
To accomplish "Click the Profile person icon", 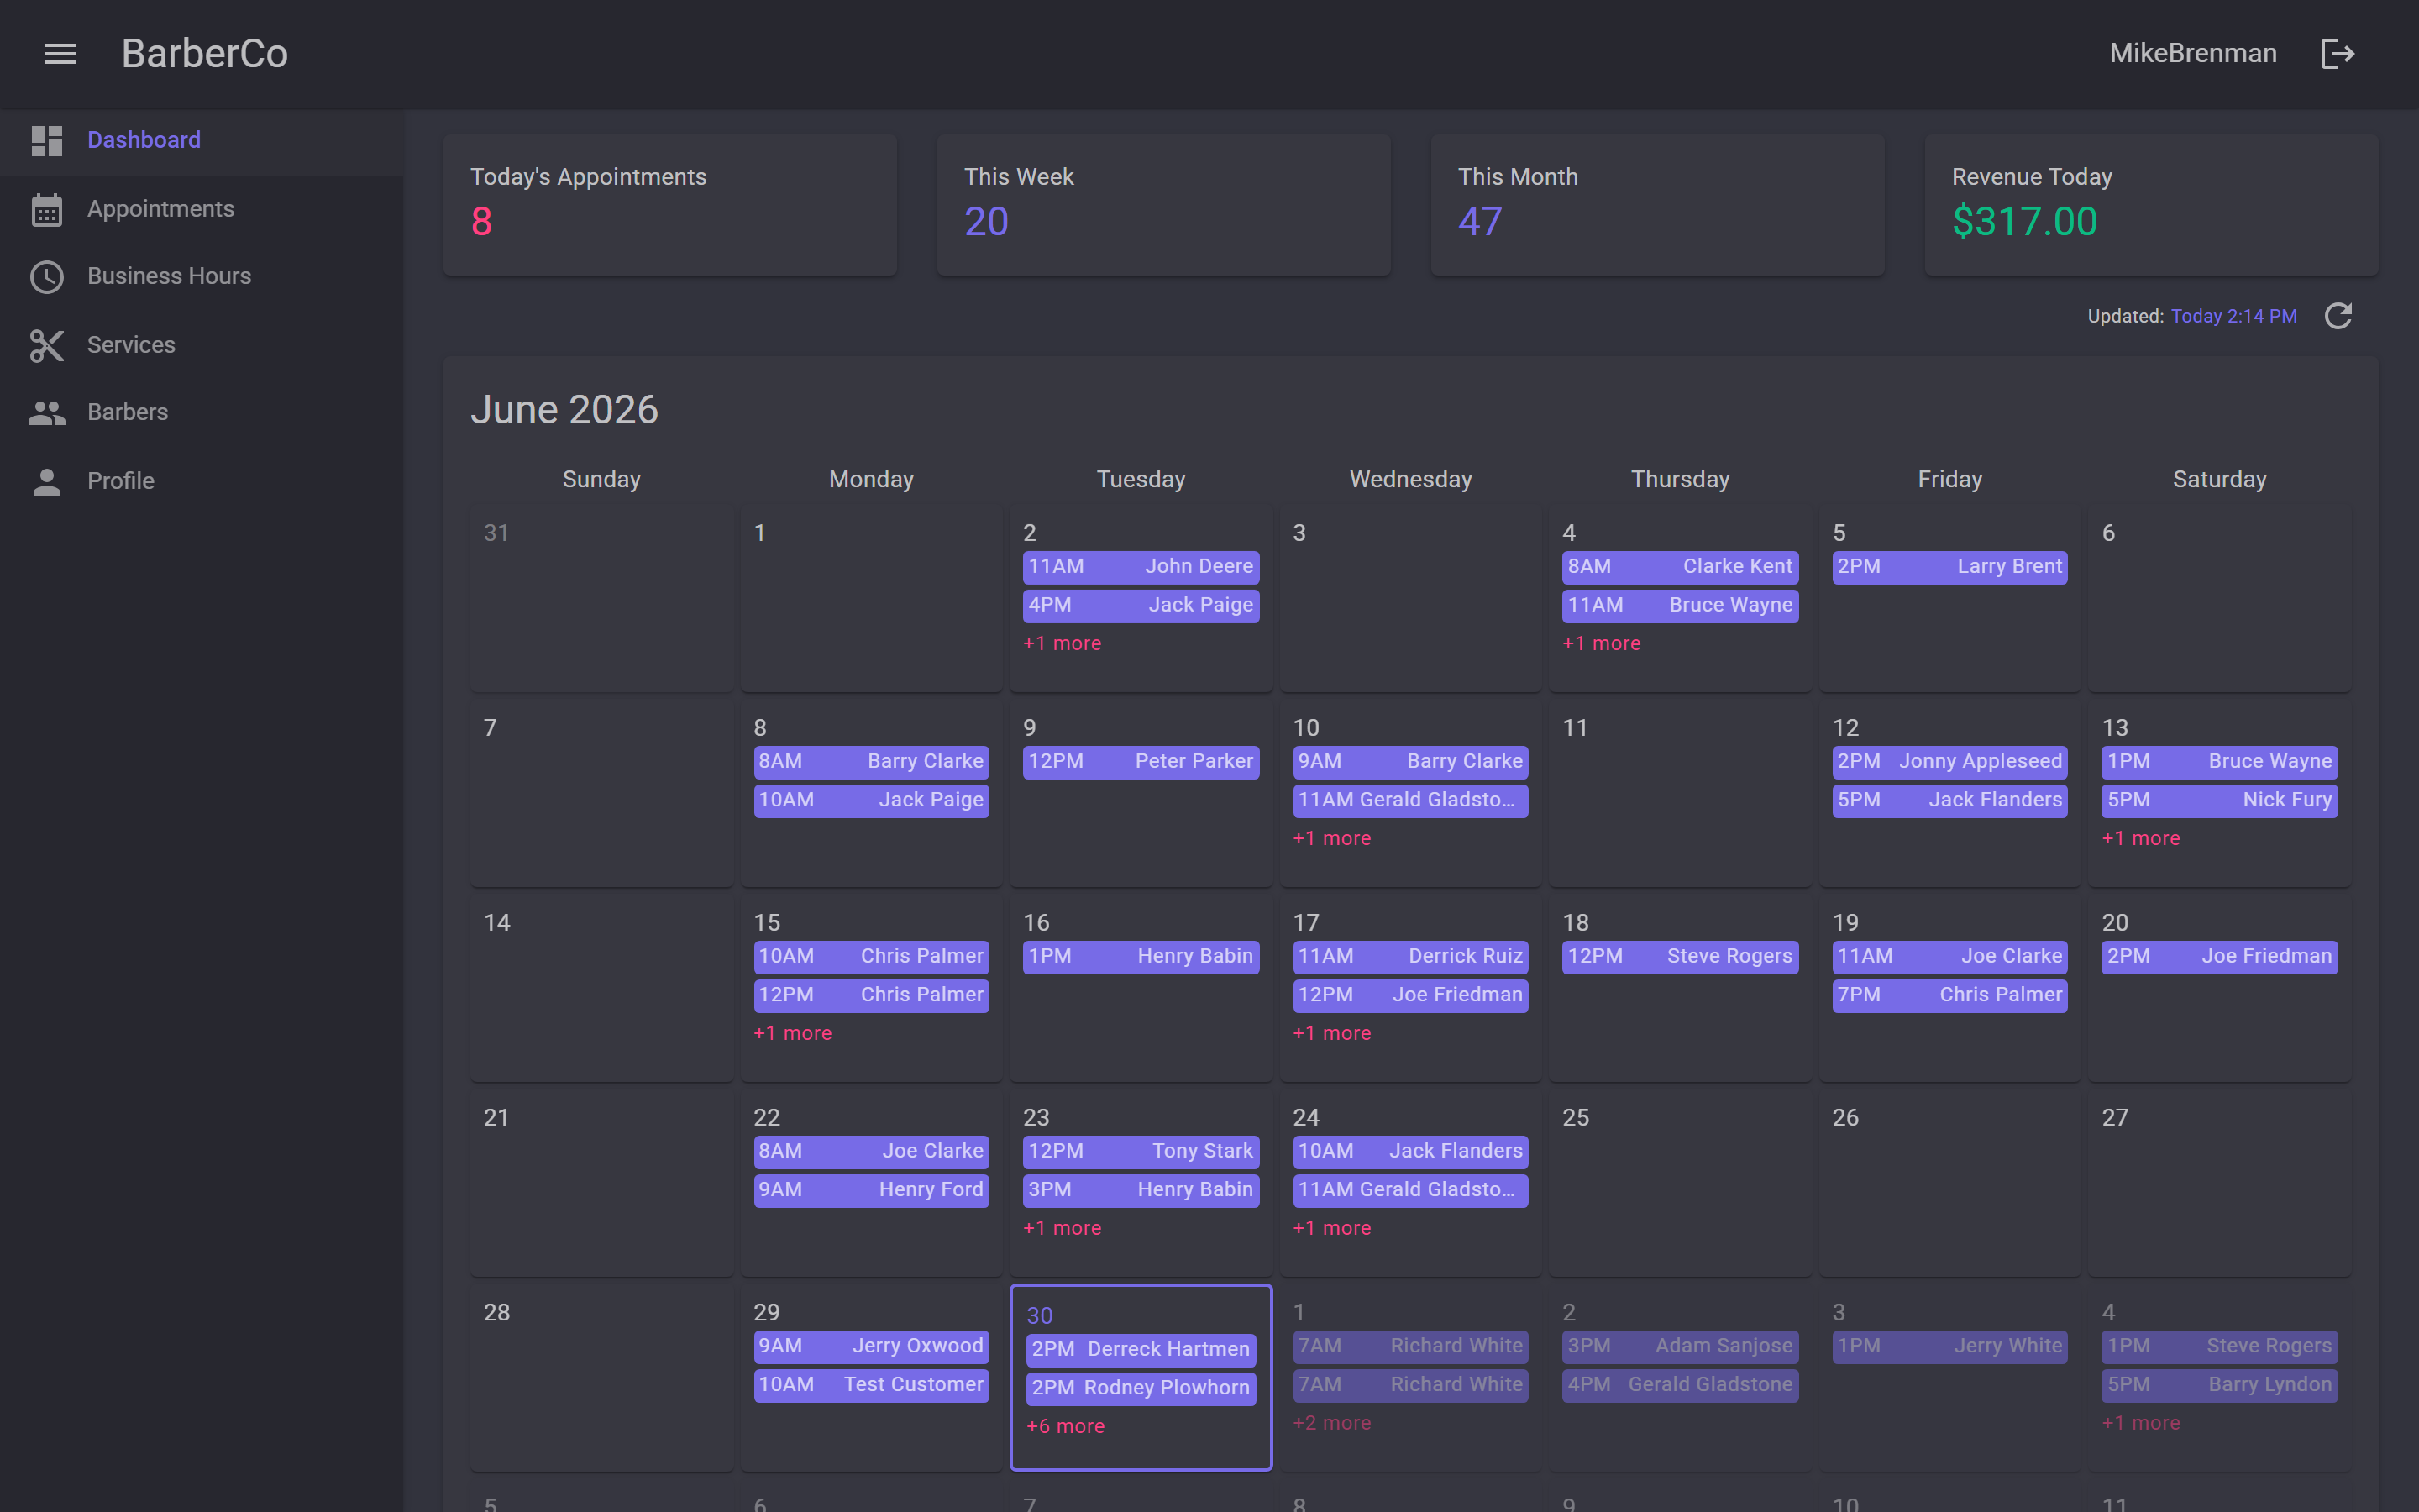I will point(47,481).
